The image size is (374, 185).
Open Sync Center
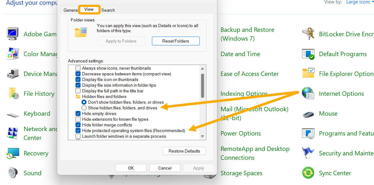pyautogui.click(x=335, y=173)
